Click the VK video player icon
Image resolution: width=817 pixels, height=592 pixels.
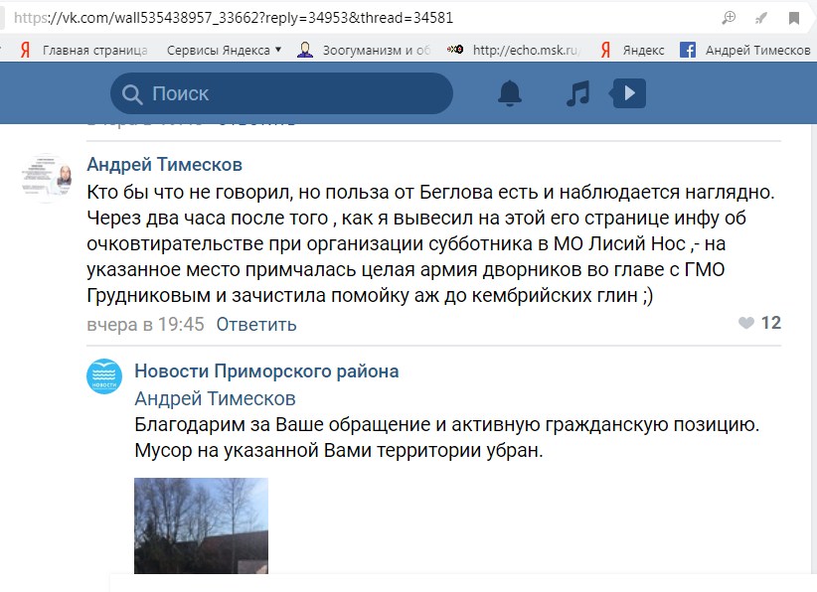pos(628,93)
